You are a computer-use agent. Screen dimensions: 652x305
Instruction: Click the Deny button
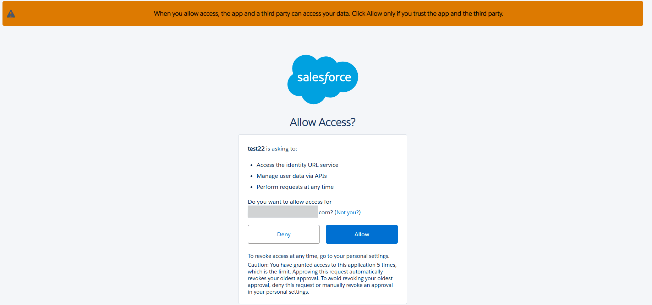click(x=283, y=234)
